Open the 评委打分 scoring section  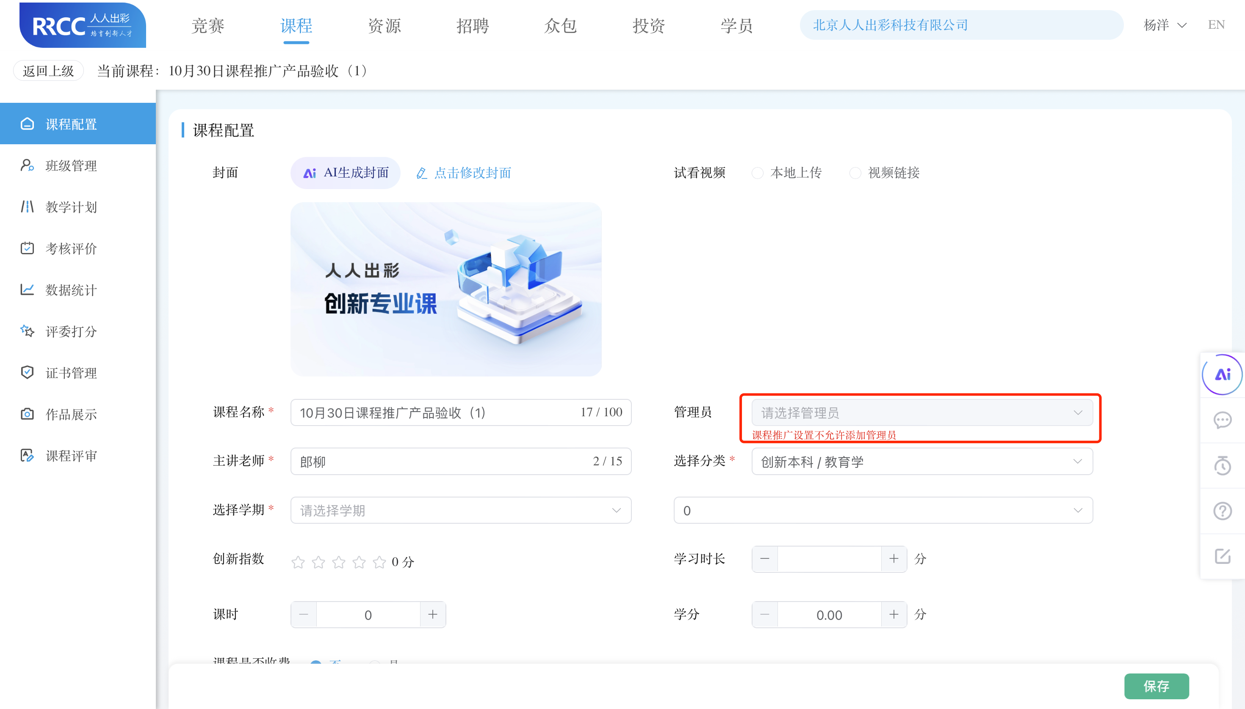coord(70,332)
